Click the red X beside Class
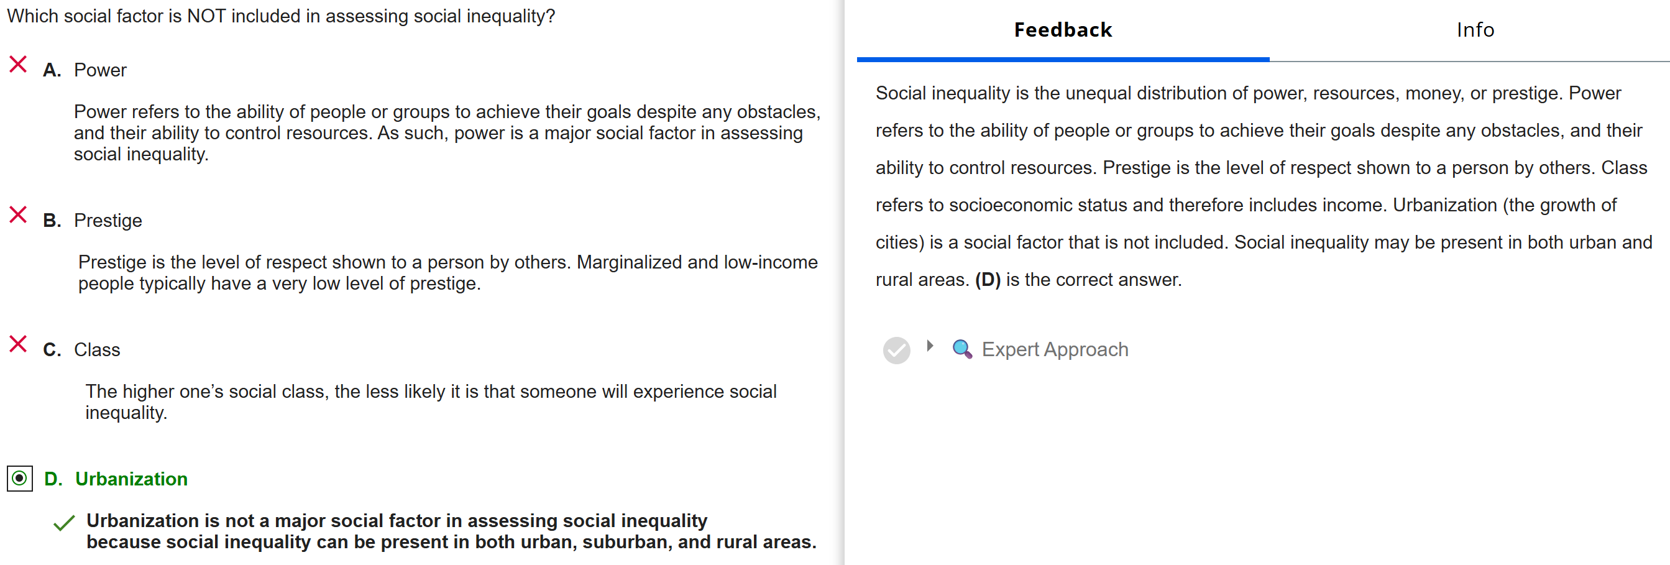 pos(18,344)
